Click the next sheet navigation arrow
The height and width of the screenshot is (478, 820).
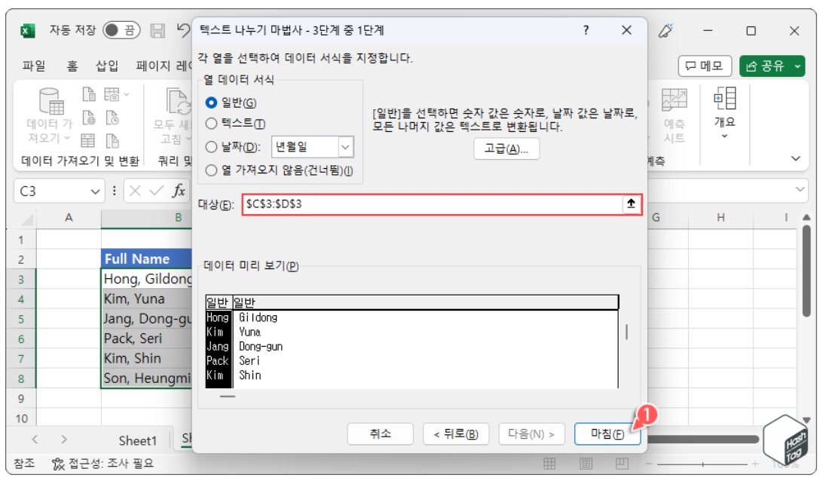(63, 440)
